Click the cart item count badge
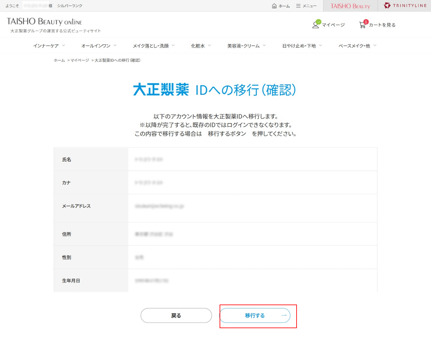 click(366, 22)
